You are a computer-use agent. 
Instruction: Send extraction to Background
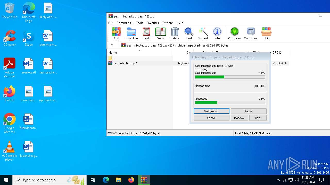click(x=211, y=111)
